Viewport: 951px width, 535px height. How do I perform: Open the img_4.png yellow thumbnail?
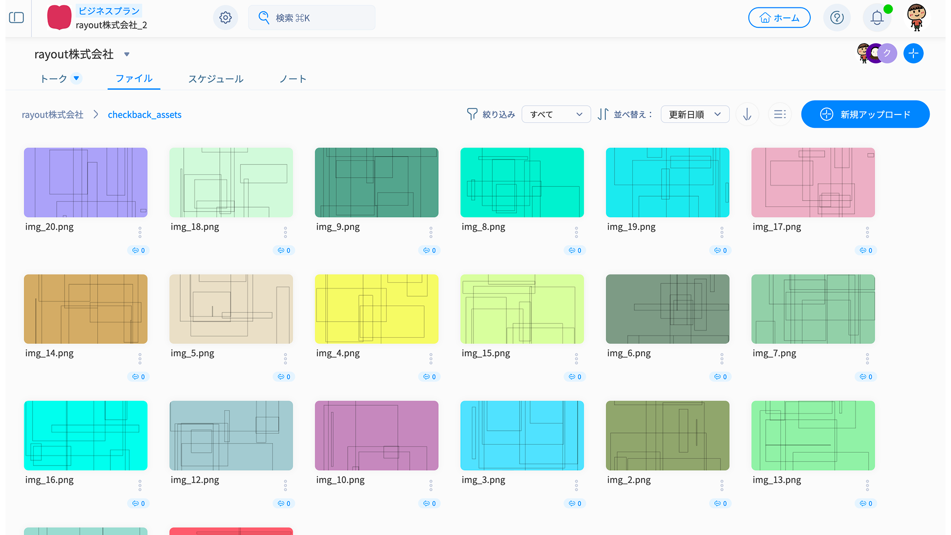[x=376, y=309]
